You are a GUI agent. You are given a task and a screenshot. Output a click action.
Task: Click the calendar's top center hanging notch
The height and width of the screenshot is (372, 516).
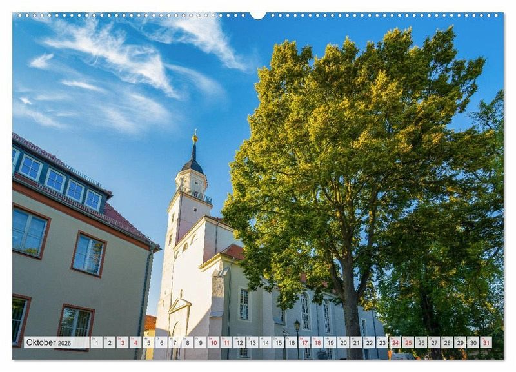[x=258, y=14]
